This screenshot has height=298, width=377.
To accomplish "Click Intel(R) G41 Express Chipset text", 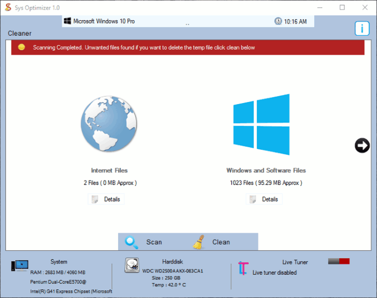I will (x=71, y=291).
